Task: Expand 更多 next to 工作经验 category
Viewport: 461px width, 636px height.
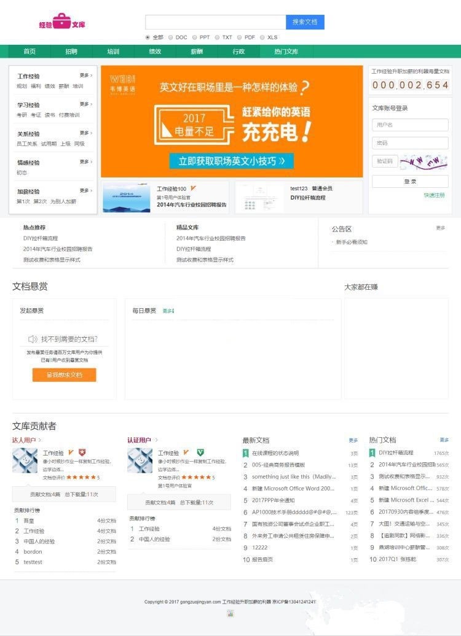Action: tap(85, 76)
